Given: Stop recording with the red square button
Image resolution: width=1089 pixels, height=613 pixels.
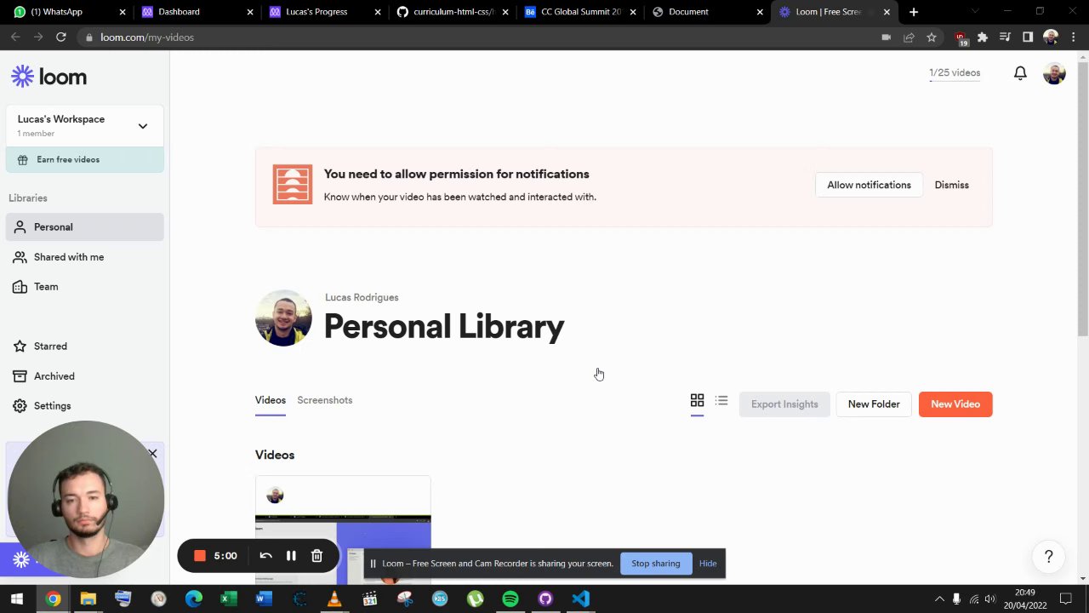Looking at the screenshot, I should (x=200, y=556).
